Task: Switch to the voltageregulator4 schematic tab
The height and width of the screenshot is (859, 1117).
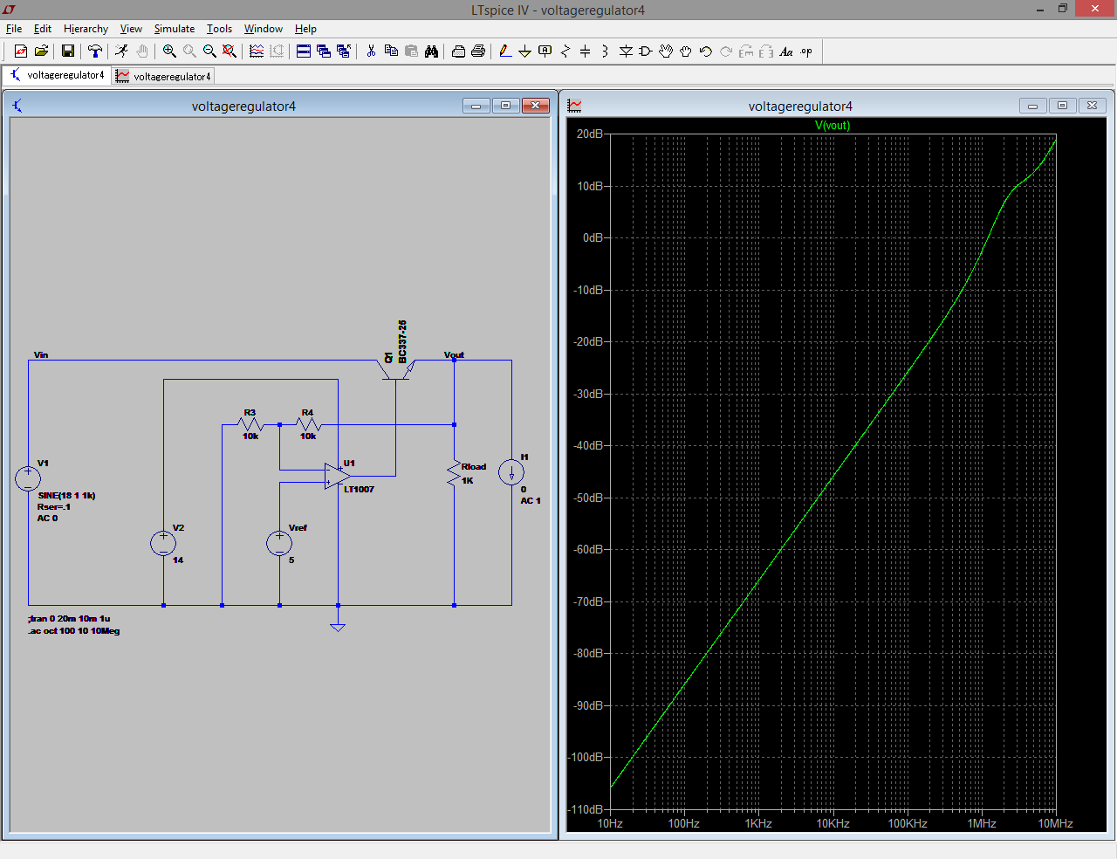Action: pos(58,75)
